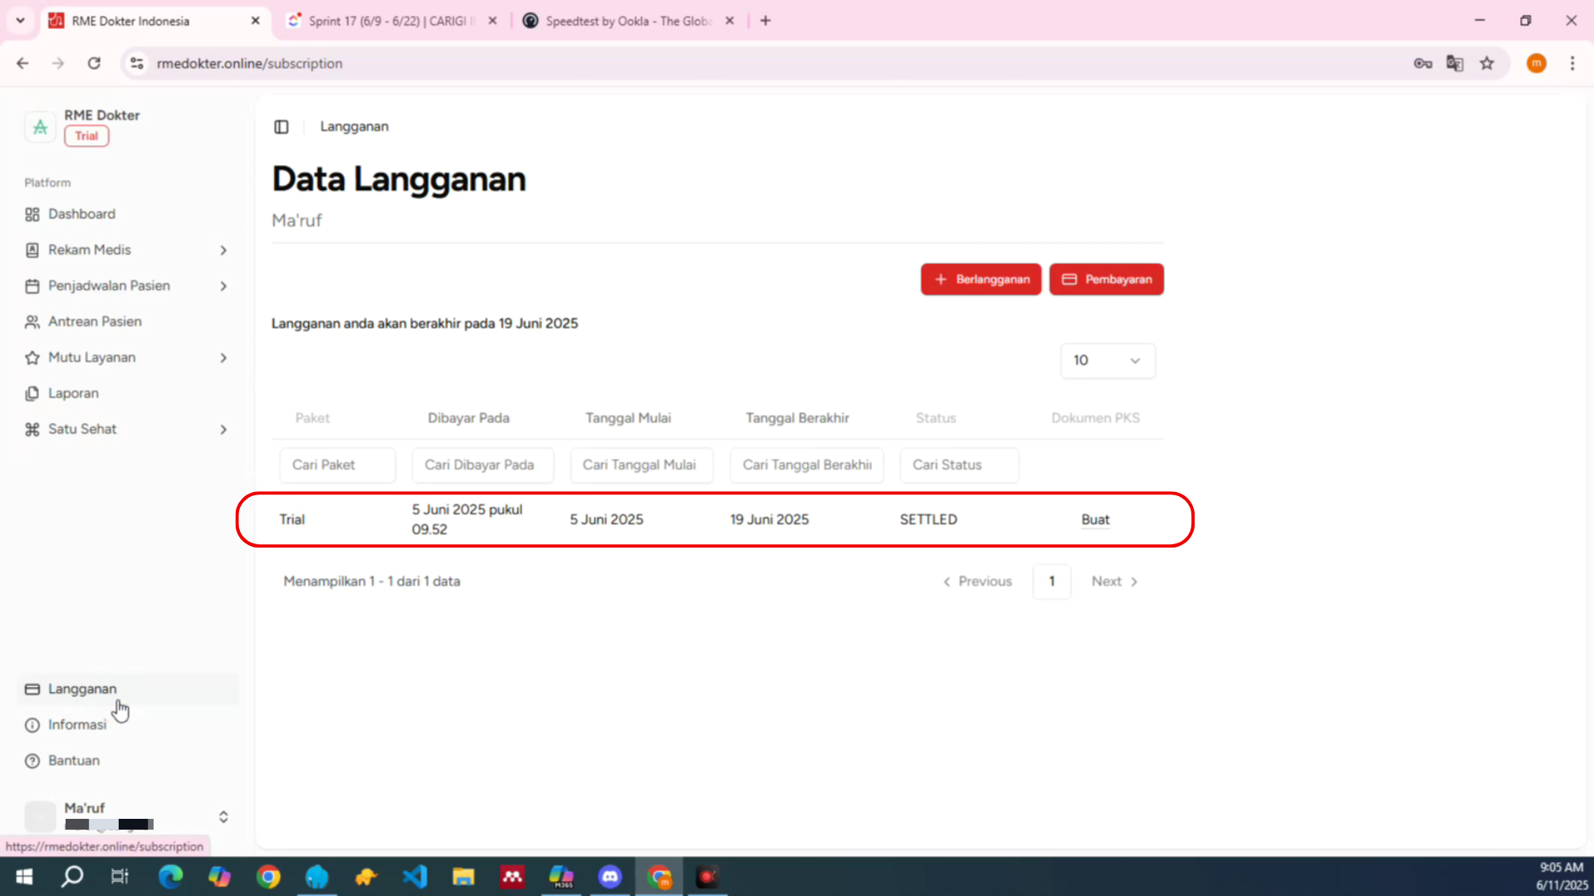Expand Rekam Medis submenu

(222, 251)
